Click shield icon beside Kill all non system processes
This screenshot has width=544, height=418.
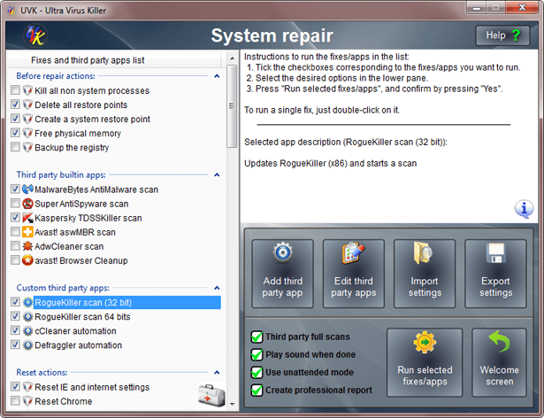coord(27,90)
